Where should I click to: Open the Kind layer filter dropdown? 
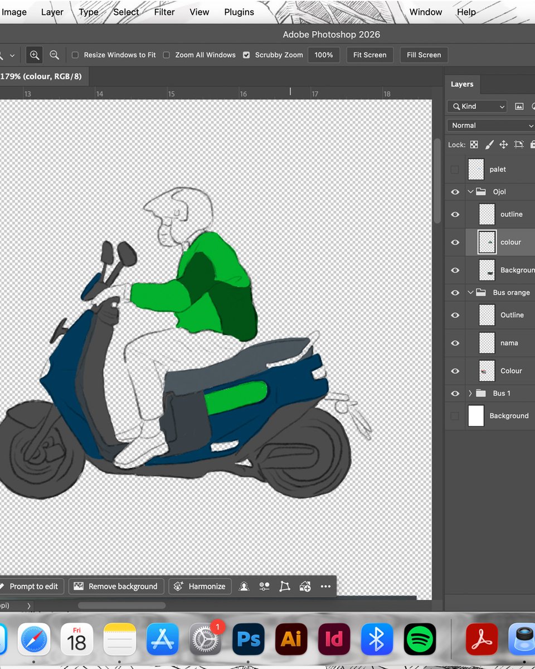click(477, 106)
